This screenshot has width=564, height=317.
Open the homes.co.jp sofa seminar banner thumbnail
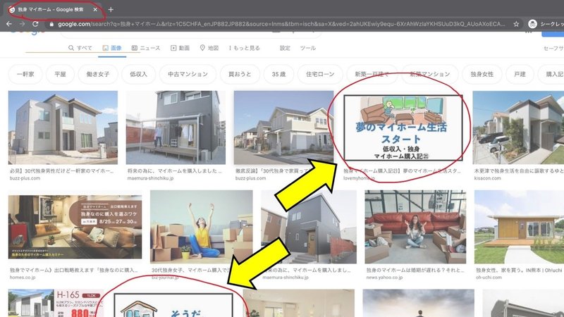point(75,227)
